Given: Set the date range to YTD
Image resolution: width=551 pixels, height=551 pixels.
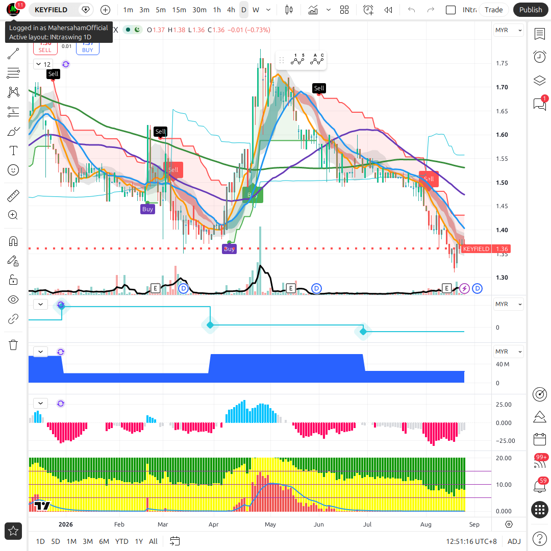Looking at the screenshot, I should click(x=121, y=541).
